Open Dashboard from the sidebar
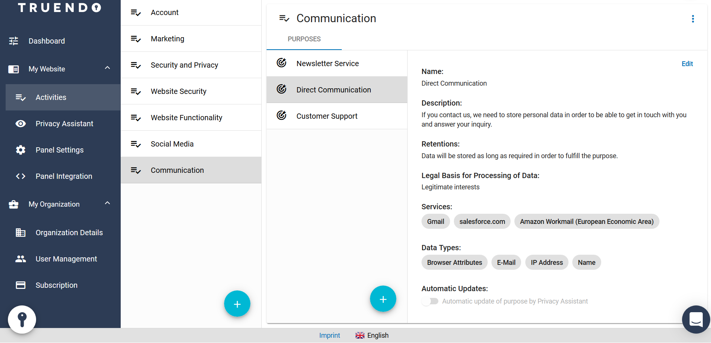The image size is (711, 343). pos(47,41)
